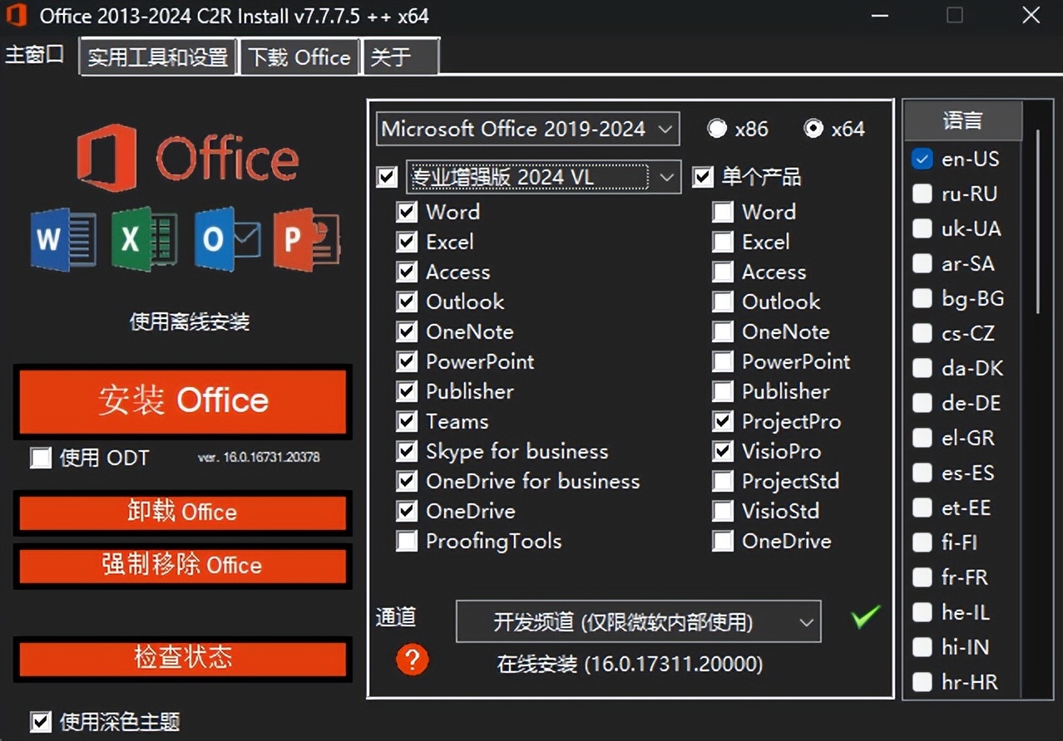Enable the ProofingTools checkbox
Viewport: 1063px width, 741px height.
[407, 541]
